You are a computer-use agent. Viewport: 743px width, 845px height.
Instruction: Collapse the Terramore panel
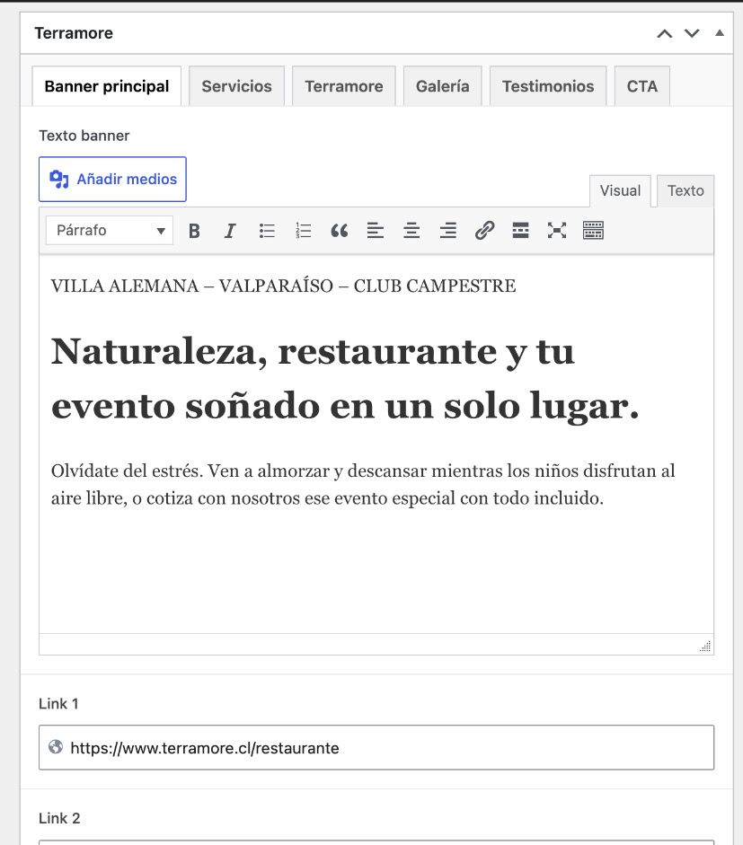click(720, 33)
